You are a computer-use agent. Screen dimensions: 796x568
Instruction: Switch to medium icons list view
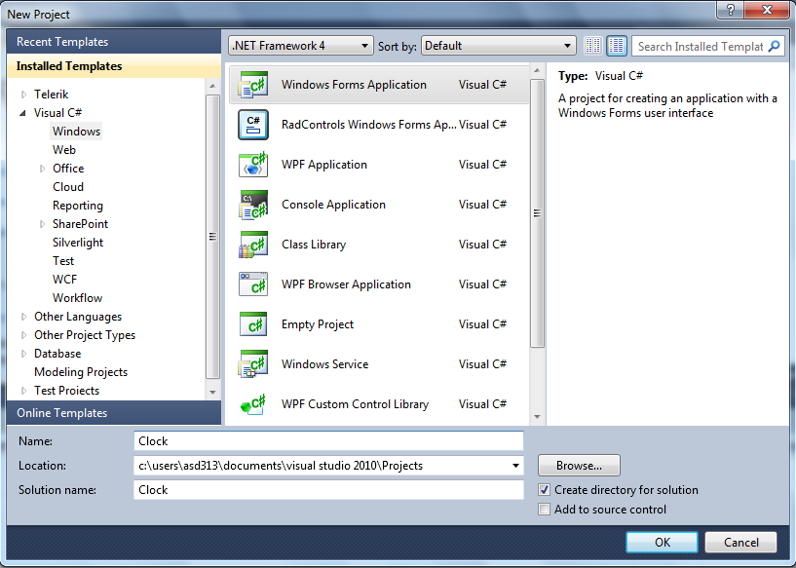(617, 46)
